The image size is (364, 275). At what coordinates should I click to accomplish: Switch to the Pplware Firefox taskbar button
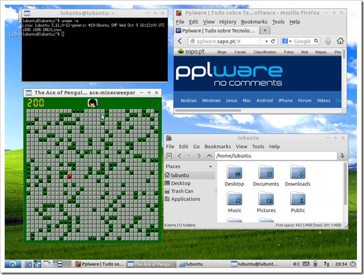tap(100, 264)
